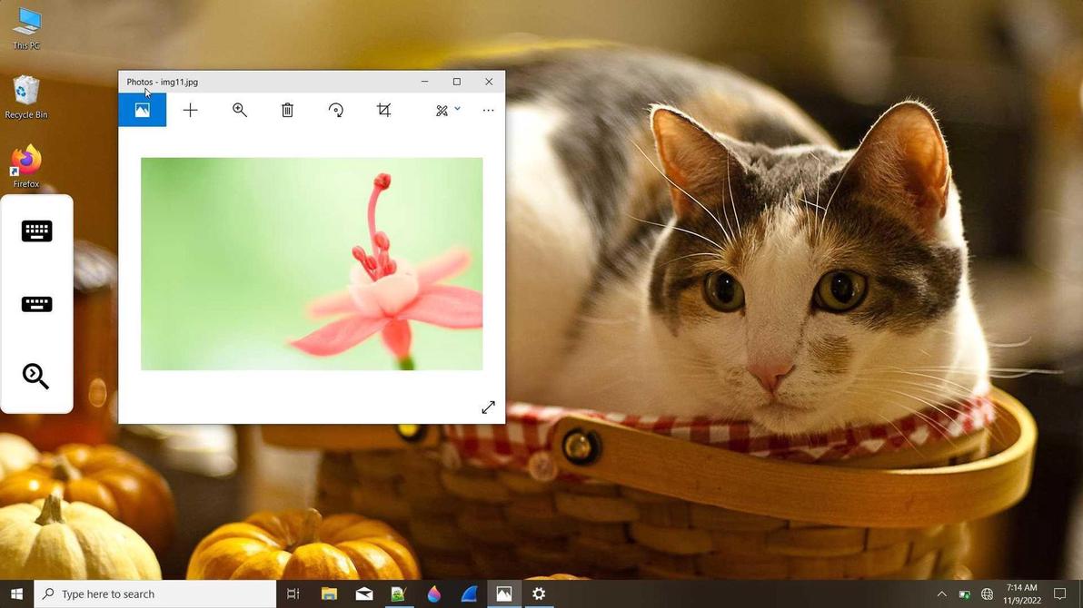Launch Windows Settings from taskbar
1083x608 pixels.
538,594
